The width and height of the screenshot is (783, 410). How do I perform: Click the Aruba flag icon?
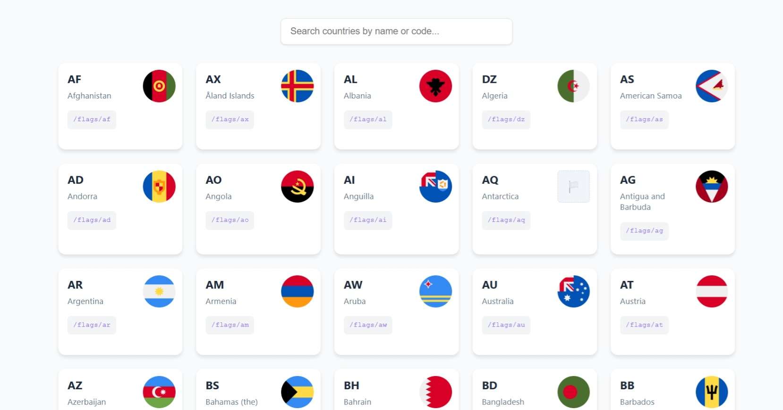(x=435, y=292)
